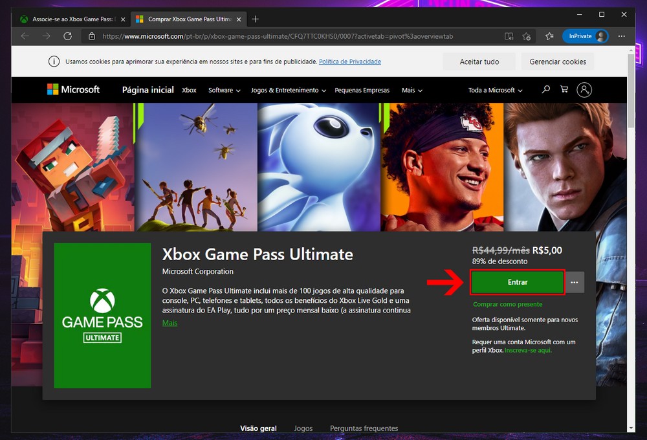
Task: Click the Grounded insects banner image
Action: (196, 167)
